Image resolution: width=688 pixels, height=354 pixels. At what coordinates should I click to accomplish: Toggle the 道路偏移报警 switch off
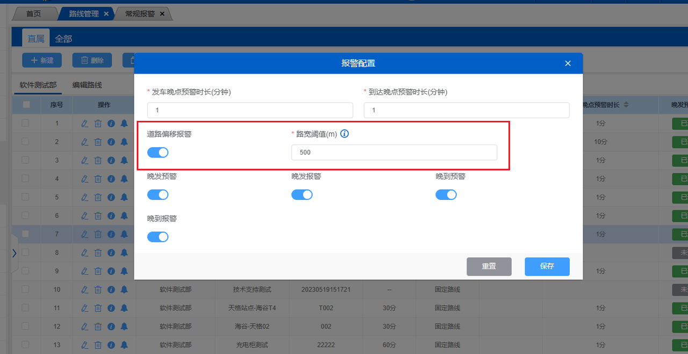158,153
